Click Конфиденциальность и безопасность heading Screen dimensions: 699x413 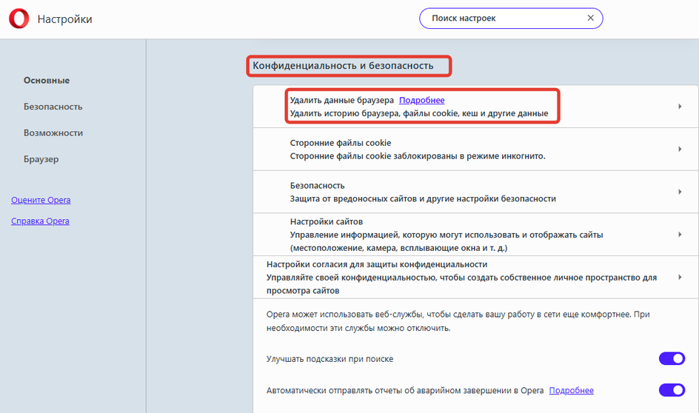tap(343, 65)
